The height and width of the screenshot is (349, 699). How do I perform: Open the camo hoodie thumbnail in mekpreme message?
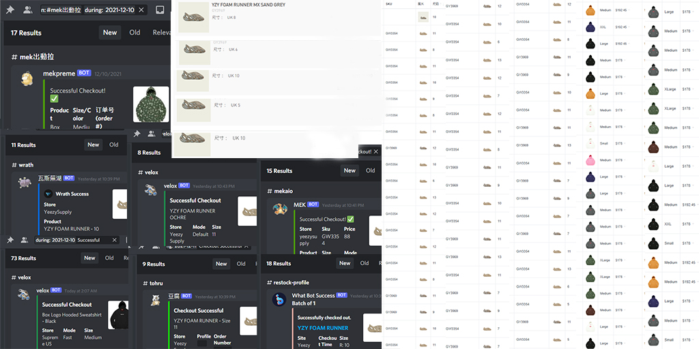tap(151, 104)
